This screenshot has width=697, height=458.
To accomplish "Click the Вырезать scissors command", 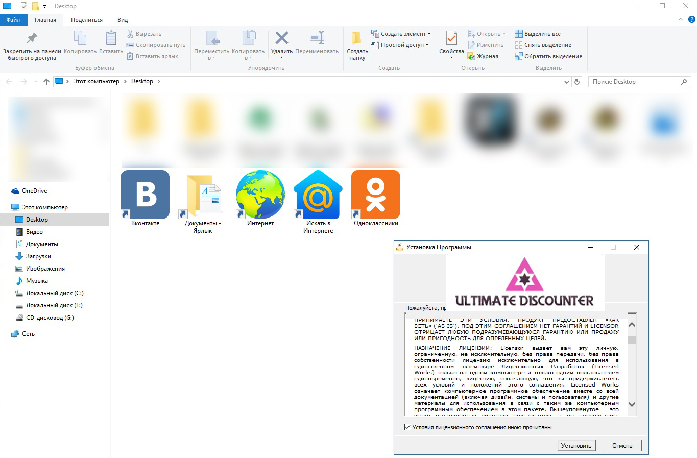I will click(145, 34).
